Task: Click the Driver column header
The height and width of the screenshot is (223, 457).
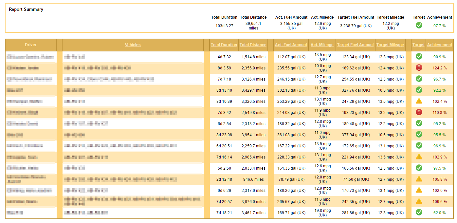Action: 31,45
